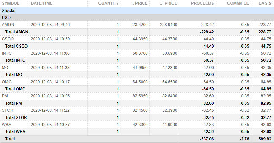Click the CSCO trade time 14:10:50
This screenshot has height=143, width=274.
point(62,39)
